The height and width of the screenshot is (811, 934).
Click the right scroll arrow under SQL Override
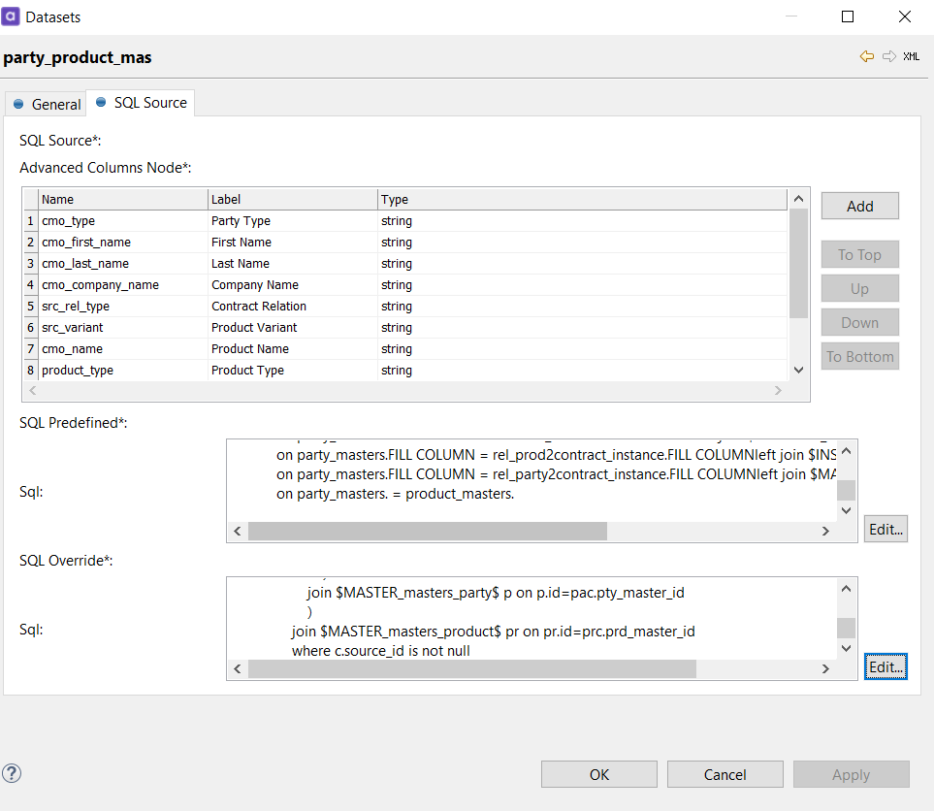[825, 668]
